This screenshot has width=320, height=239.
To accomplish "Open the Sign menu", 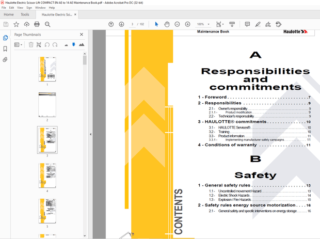I will [29, 8].
